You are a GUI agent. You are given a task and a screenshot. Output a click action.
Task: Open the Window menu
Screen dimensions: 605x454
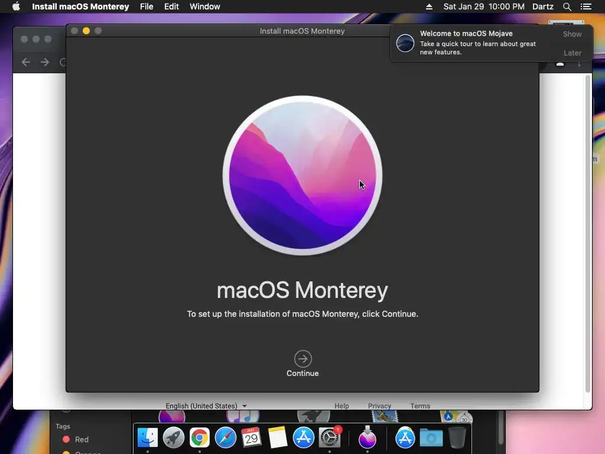pos(204,7)
